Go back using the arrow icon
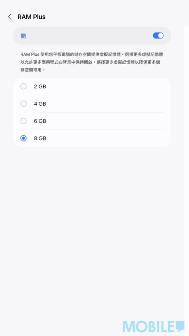This screenshot has height=336, width=189. coord(10,17)
